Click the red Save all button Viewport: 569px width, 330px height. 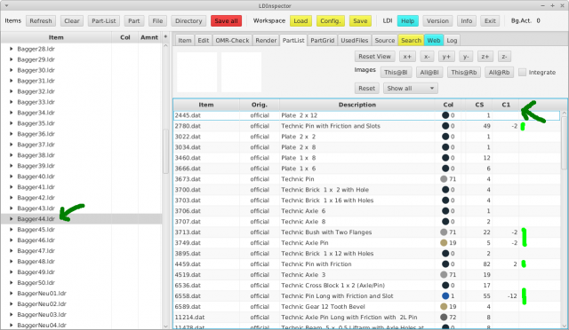(226, 21)
